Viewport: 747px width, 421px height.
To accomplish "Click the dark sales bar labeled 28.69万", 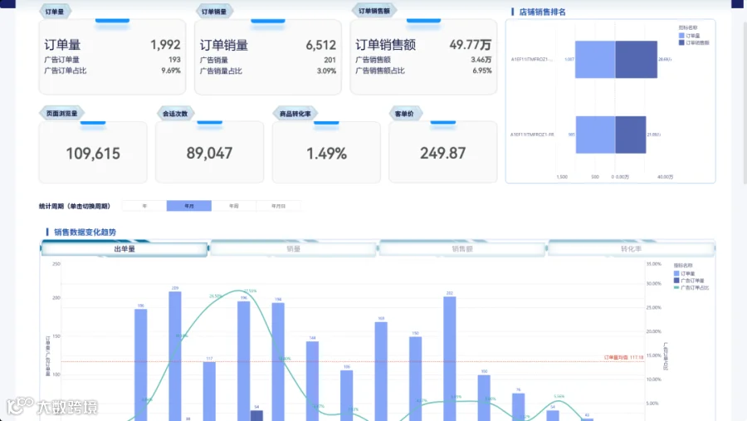I will (x=637, y=60).
